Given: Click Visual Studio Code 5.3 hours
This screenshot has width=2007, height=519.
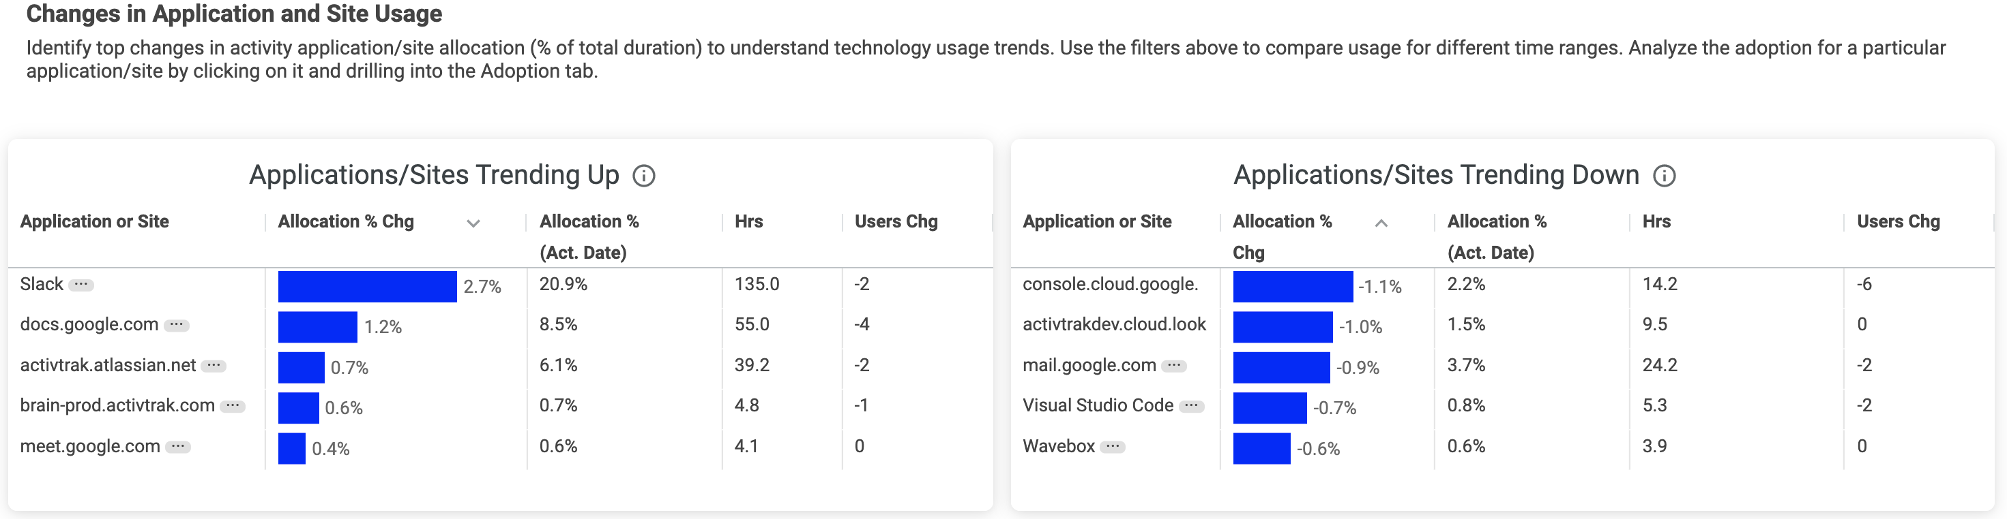Looking at the screenshot, I should [x=1655, y=405].
